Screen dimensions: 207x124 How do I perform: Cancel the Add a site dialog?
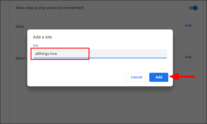136,77
